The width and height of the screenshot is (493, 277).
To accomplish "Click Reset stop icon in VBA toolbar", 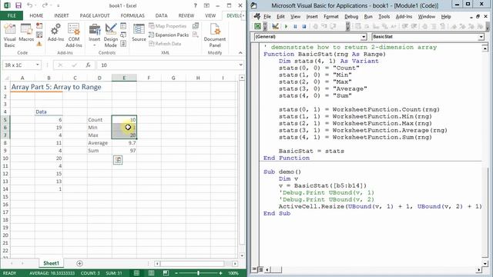I will [x=304, y=26].
